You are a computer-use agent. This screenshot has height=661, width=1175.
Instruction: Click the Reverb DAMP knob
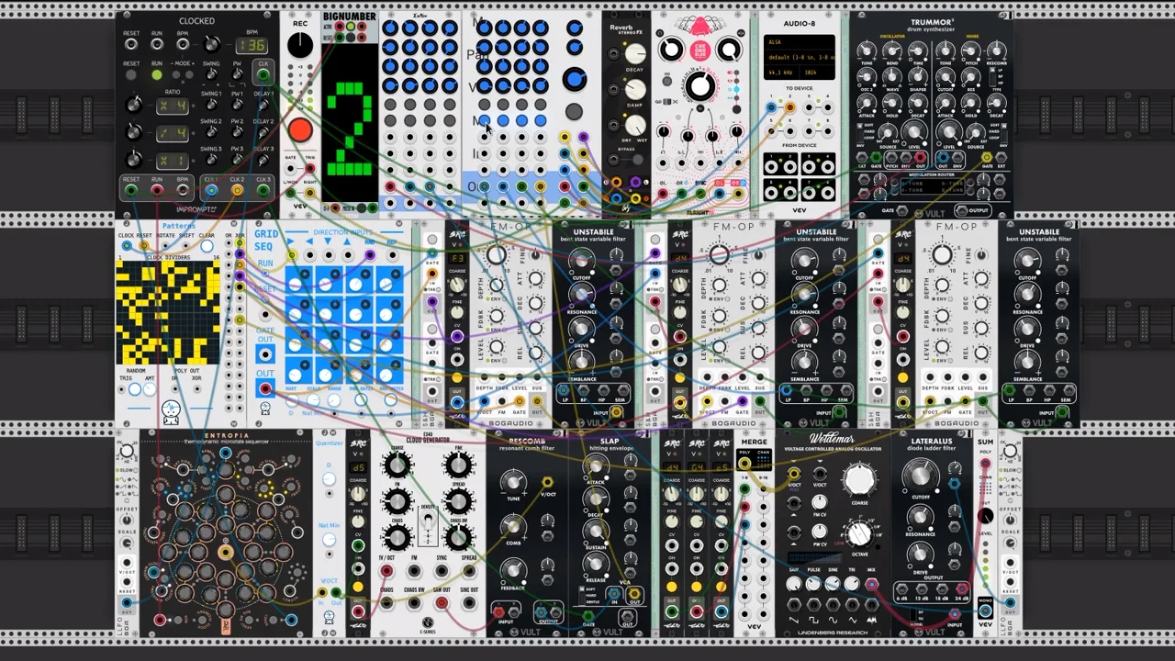pyautogui.click(x=635, y=89)
